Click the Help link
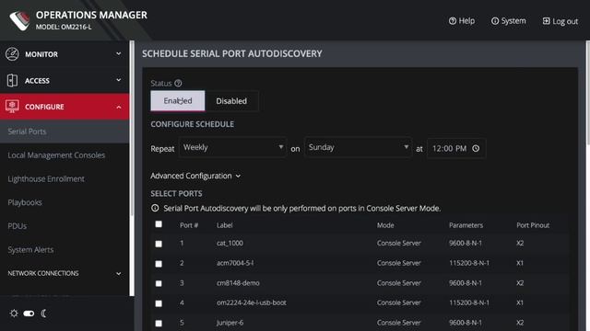 click(462, 21)
